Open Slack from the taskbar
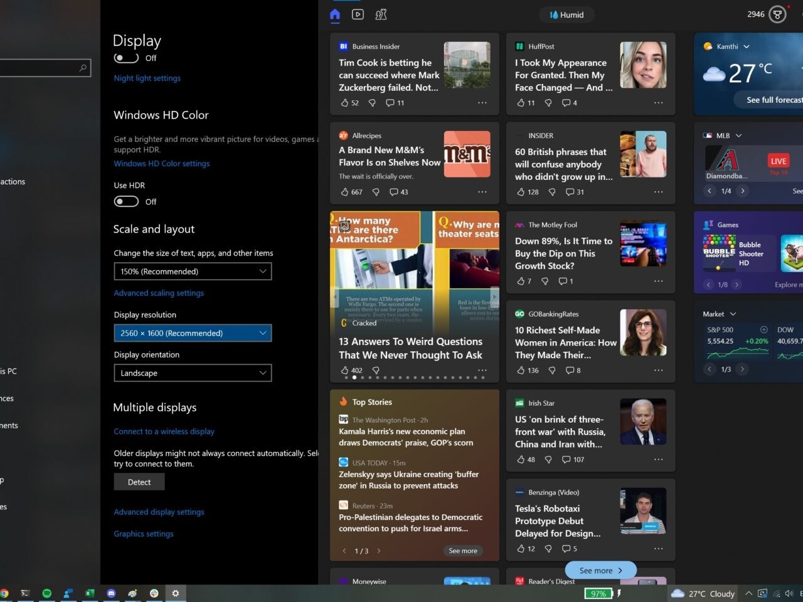 [x=154, y=593]
